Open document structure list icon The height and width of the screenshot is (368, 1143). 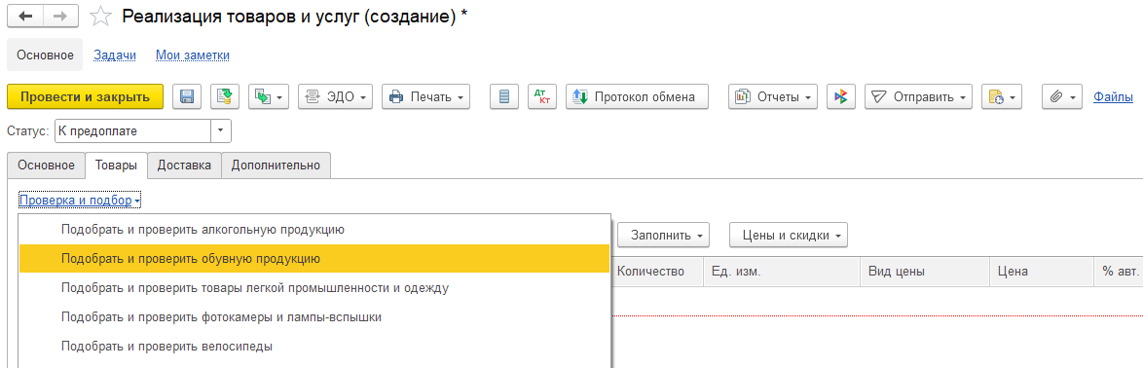(504, 96)
